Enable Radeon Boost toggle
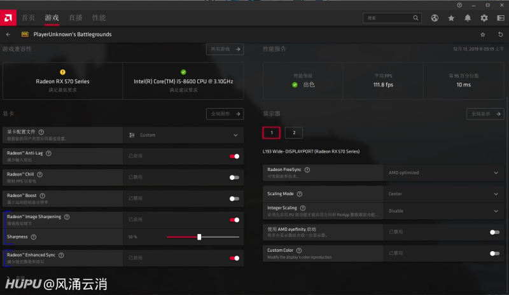The height and width of the screenshot is (295, 509). coord(234,198)
